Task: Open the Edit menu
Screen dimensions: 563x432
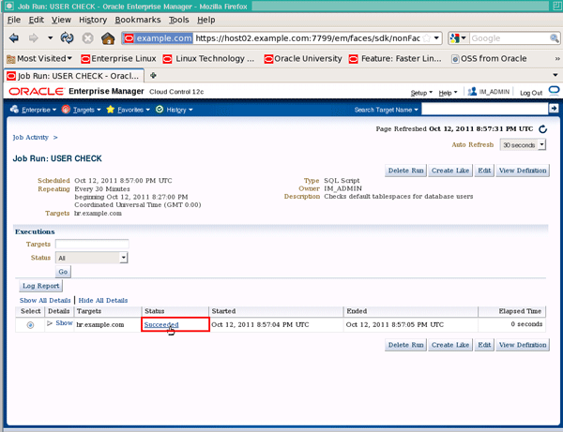Action: point(37,20)
